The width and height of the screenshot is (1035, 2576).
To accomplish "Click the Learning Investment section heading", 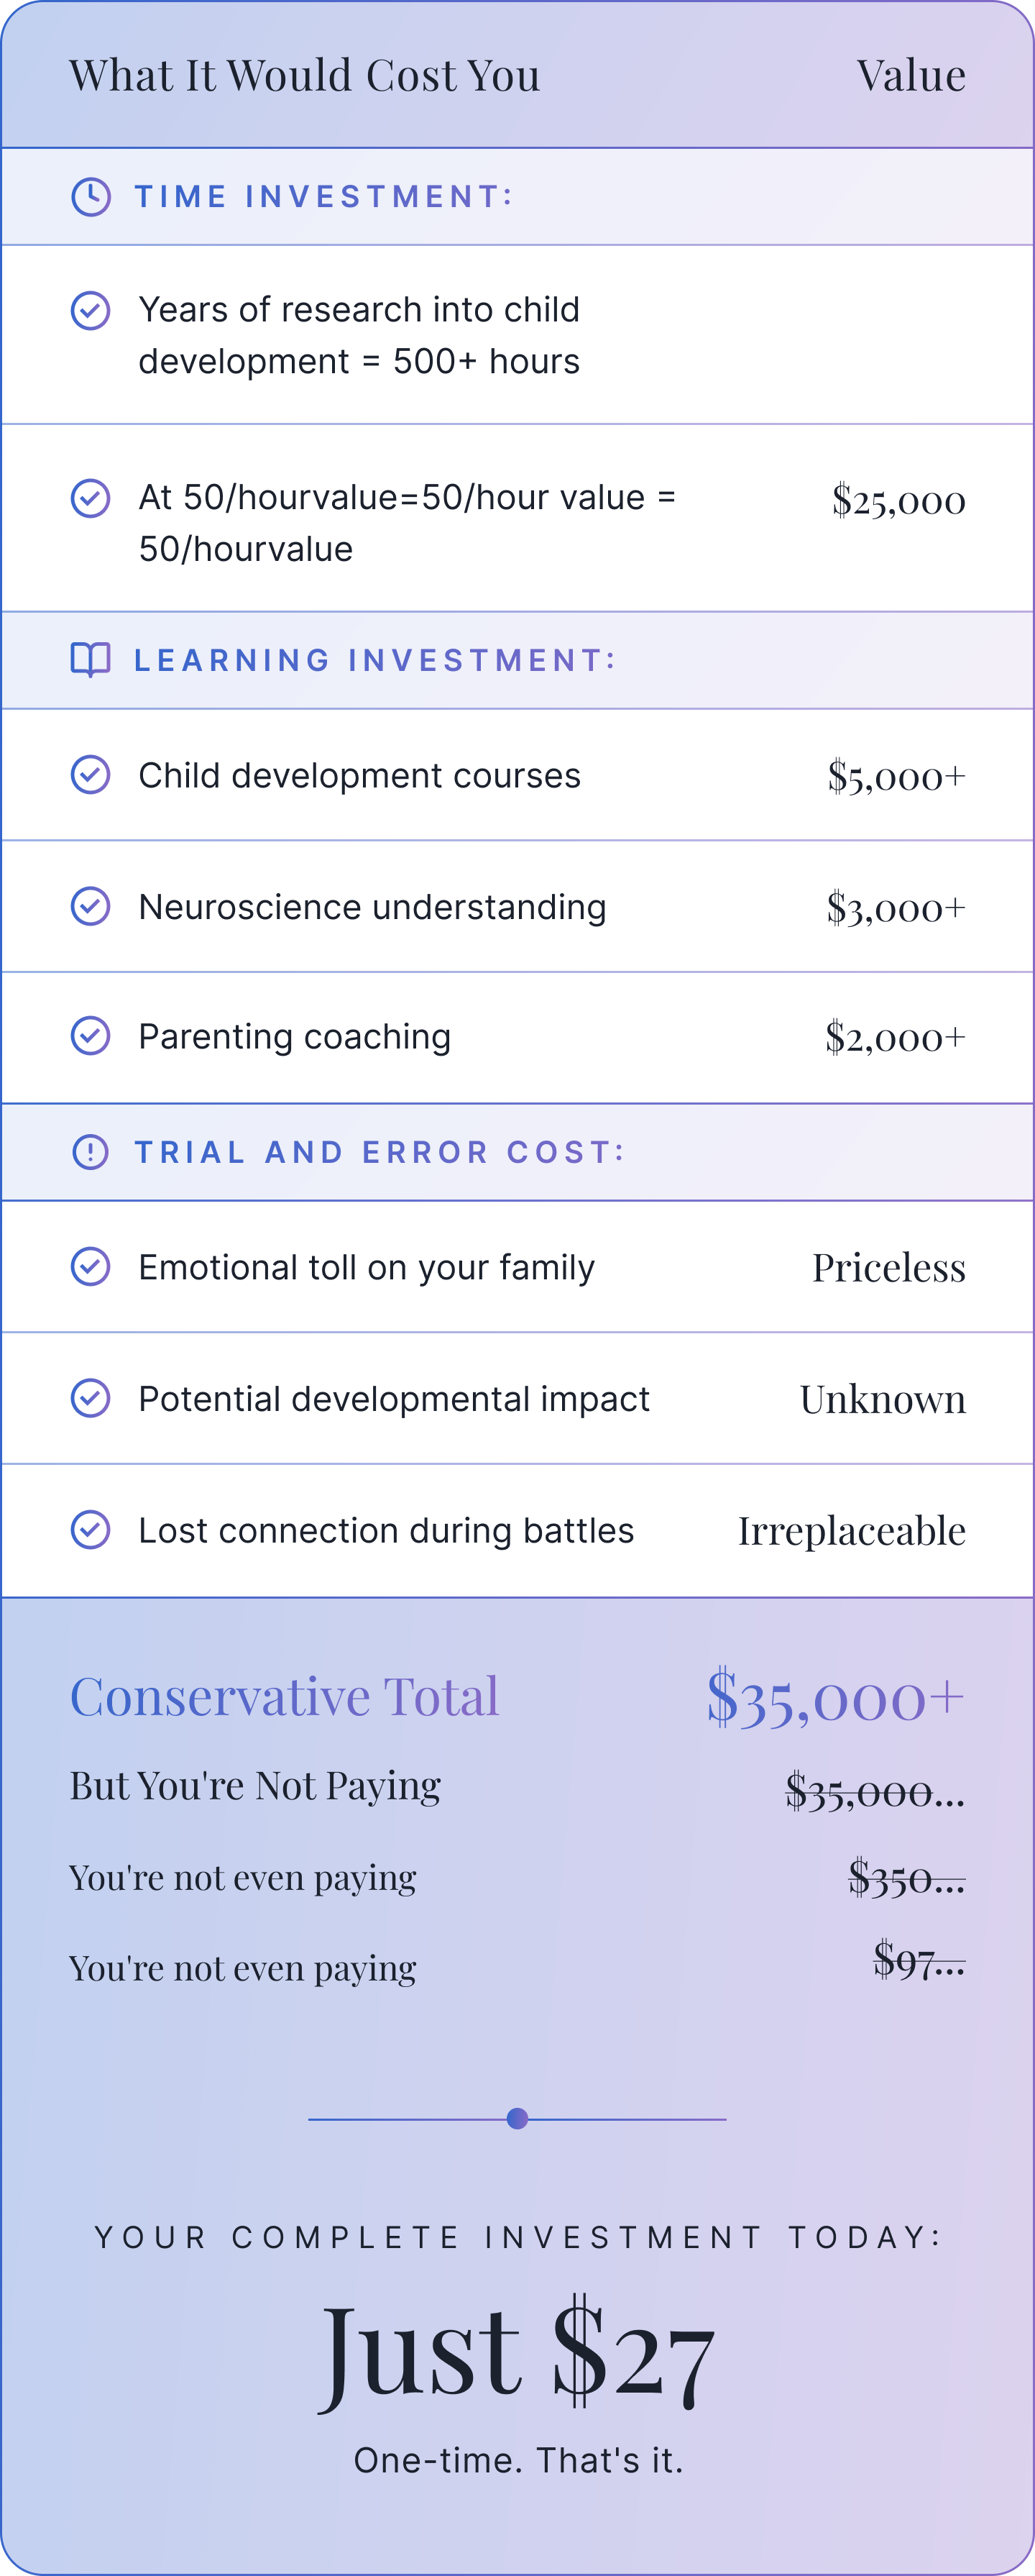I will (376, 661).
